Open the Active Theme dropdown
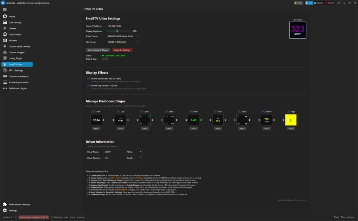This screenshot has width=358, height=221. pyautogui.click(x=123, y=36)
